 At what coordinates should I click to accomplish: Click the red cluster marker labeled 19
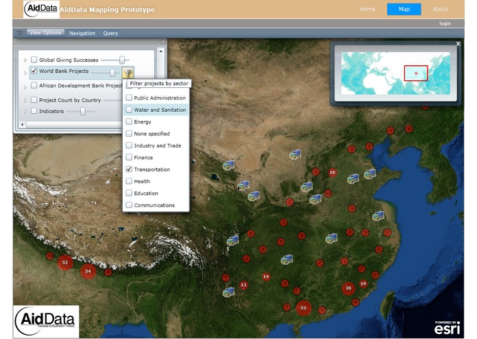[x=363, y=283]
